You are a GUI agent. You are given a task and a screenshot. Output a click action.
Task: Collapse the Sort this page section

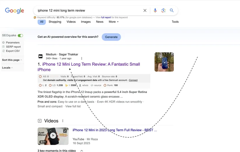(x=12, y=60)
